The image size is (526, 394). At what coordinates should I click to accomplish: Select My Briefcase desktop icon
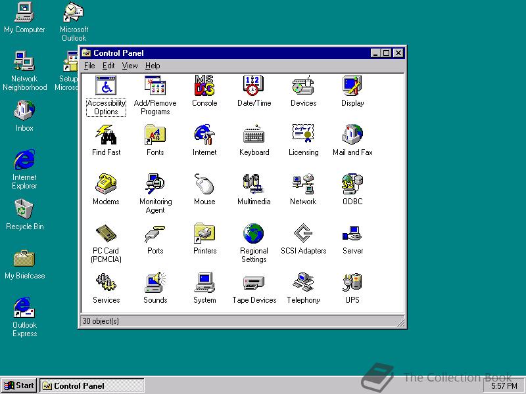[24, 264]
